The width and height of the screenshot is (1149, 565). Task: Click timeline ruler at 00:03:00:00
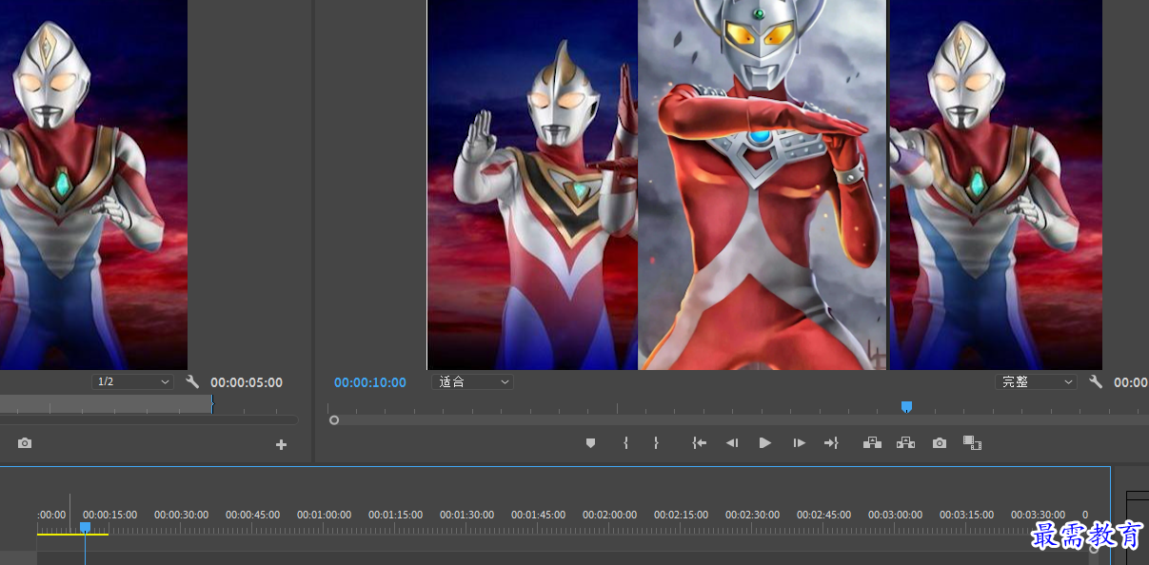[x=895, y=515]
